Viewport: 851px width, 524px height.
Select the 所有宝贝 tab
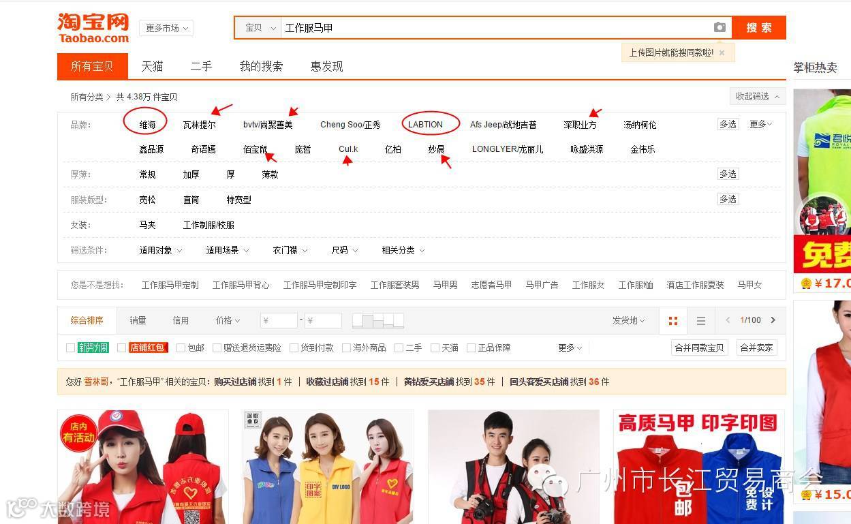pyautogui.click(x=93, y=66)
